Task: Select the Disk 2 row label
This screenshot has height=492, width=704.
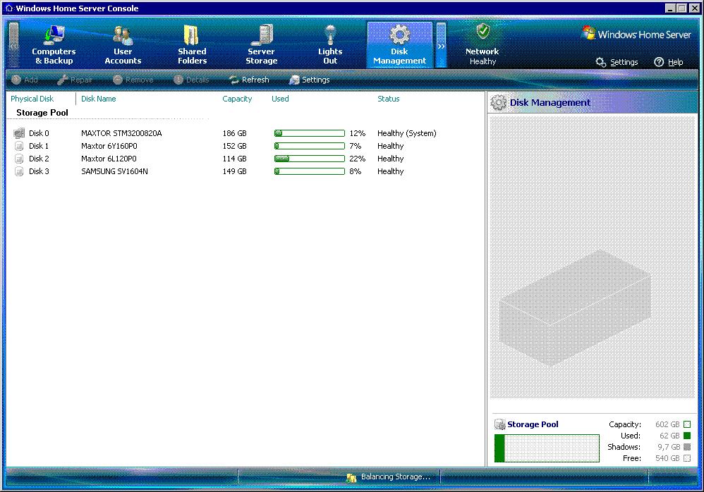Action: 39,159
